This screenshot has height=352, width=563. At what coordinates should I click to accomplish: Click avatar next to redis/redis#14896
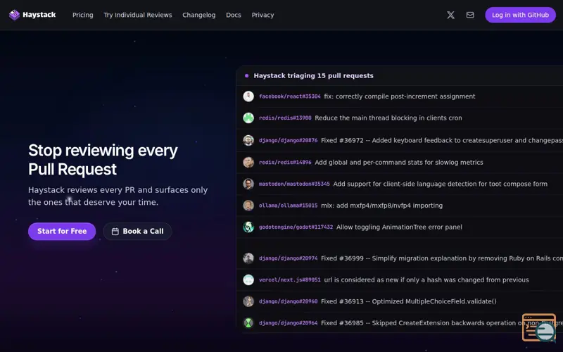[248, 163]
